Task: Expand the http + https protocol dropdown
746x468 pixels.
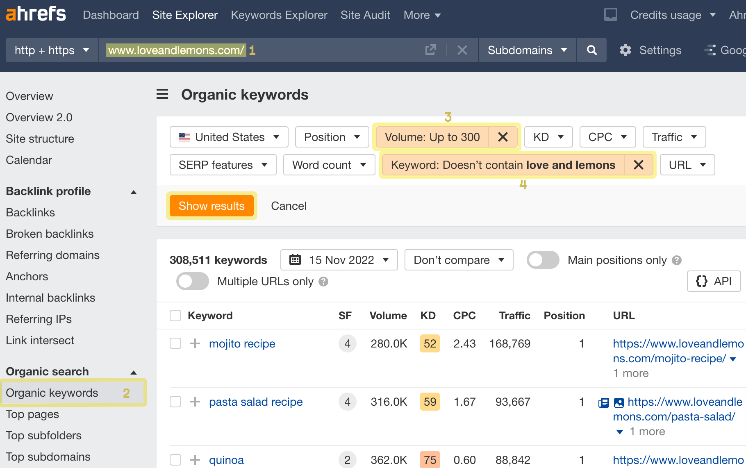Action: (x=51, y=50)
